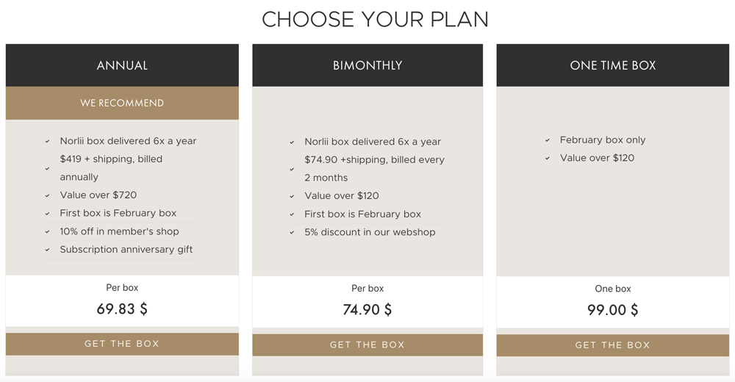Select the ANNUAL plan header

pyautogui.click(x=122, y=65)
